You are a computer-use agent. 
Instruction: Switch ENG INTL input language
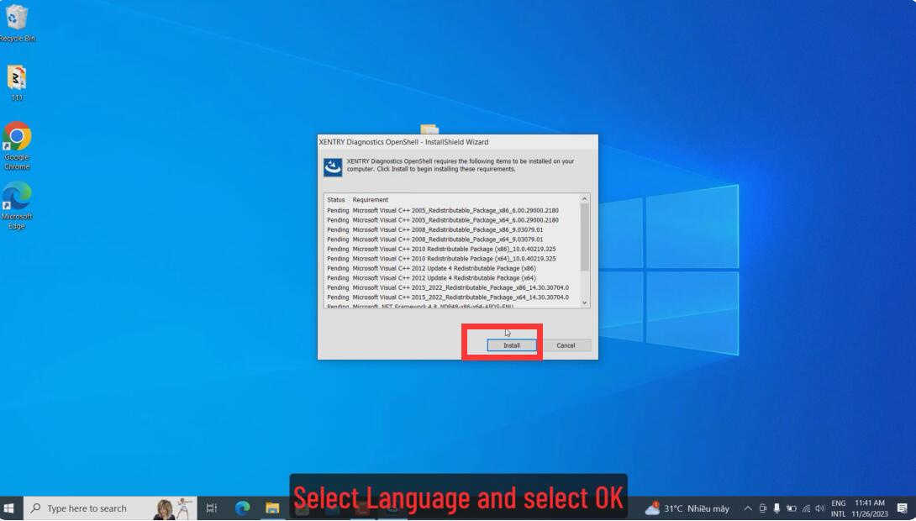[x=839, y=508]
